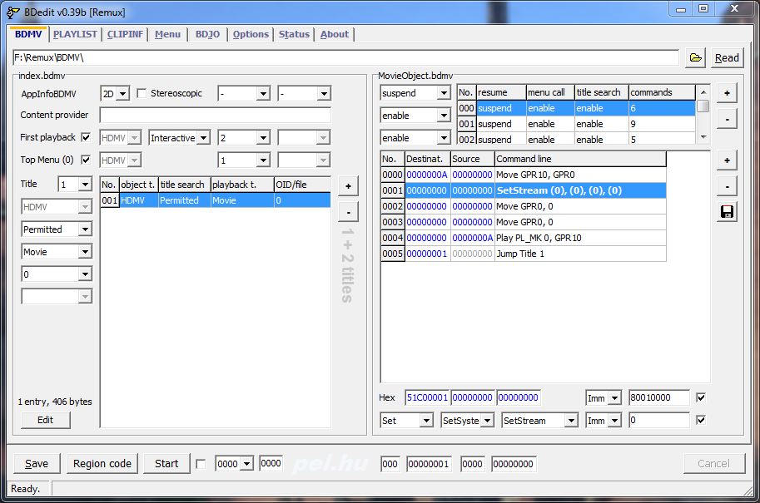Screen dimensions: 760x503
Task: Show the Status tab
Action: point(294,34)
